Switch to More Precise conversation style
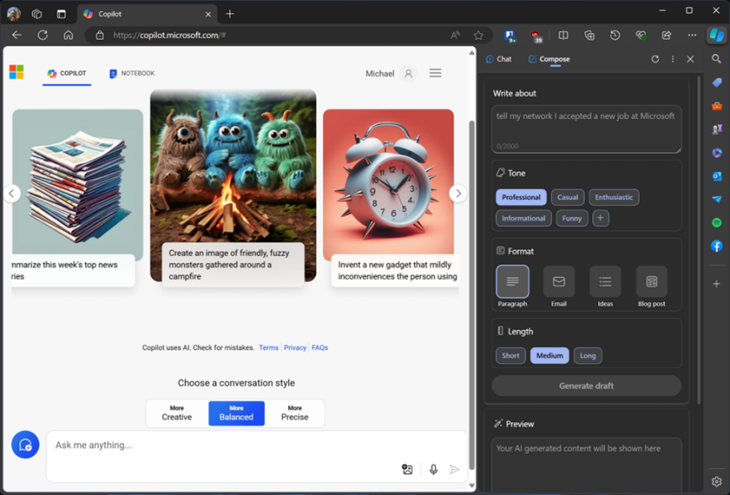The image size is (730, 495). pyautogui.click(x=295, y=413)
